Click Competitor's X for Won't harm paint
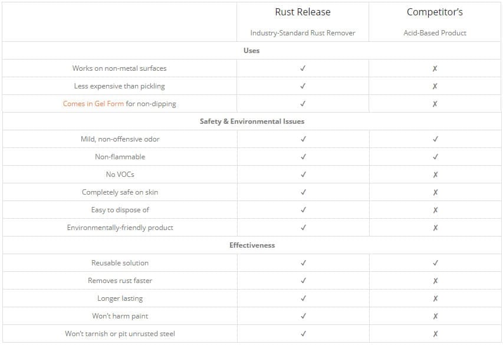Image resolution: width=503 pixels, height=345 pixels. click(x=435, y=316)
